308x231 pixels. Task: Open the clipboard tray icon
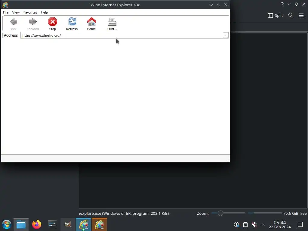pos(245,224)
